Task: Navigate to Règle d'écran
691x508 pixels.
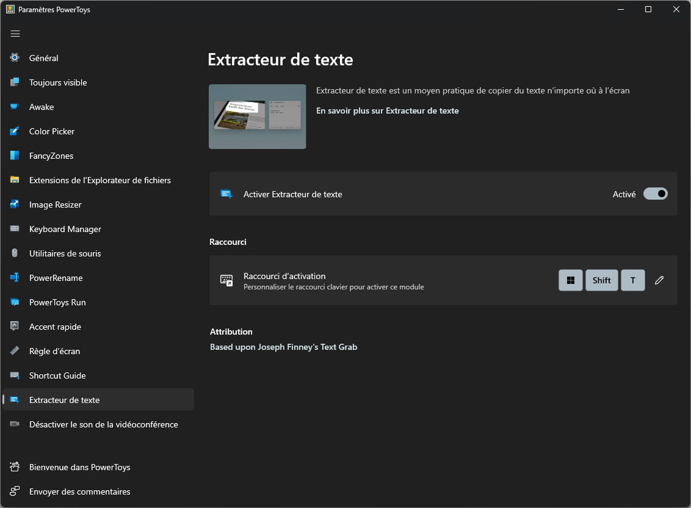Action: 98,351
